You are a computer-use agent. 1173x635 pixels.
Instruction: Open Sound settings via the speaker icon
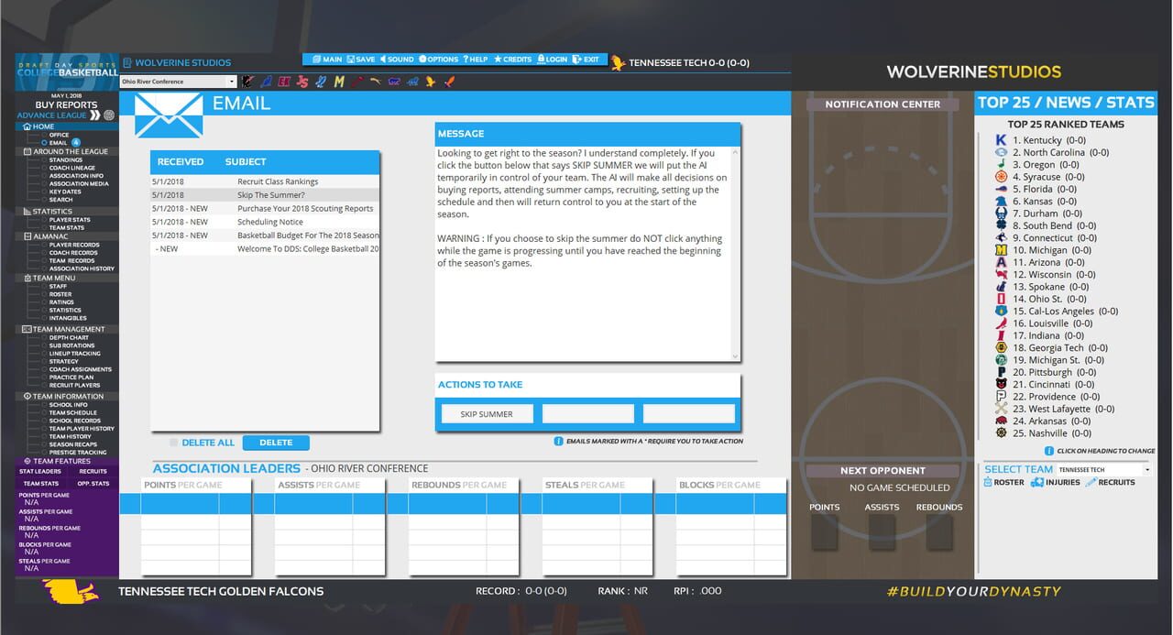click(x=382, y=59)
